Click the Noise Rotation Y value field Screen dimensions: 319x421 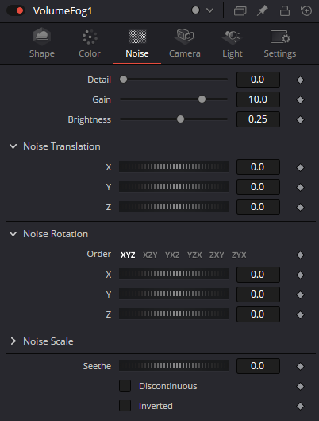tap(258, 294)
